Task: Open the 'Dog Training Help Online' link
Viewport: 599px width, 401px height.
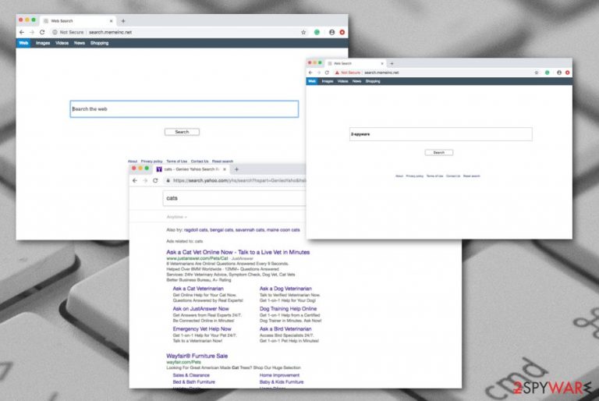Action: pyautogui.click(x=288, y=309)
